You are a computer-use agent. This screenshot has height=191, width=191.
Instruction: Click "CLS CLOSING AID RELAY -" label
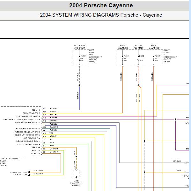pyautogui.click(x=28, y=144)
